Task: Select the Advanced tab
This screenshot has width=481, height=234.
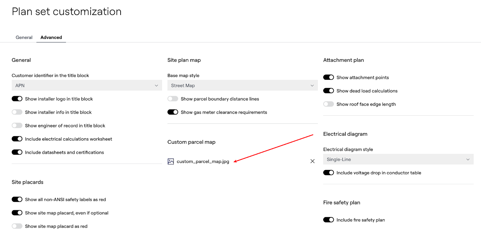Action: pos(51,37)
